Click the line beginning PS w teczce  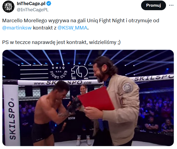point(61,42)
